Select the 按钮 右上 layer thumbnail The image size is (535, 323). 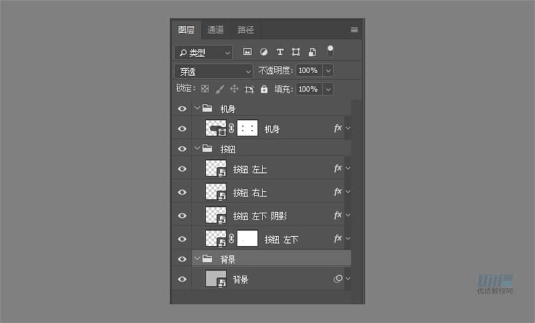[x=216, y=191]
